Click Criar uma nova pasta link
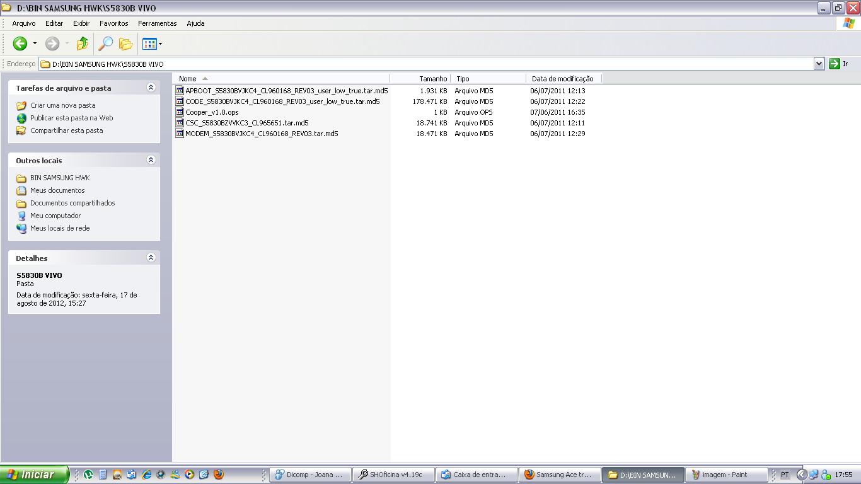The image size is (861, 484). coord(63,105)
